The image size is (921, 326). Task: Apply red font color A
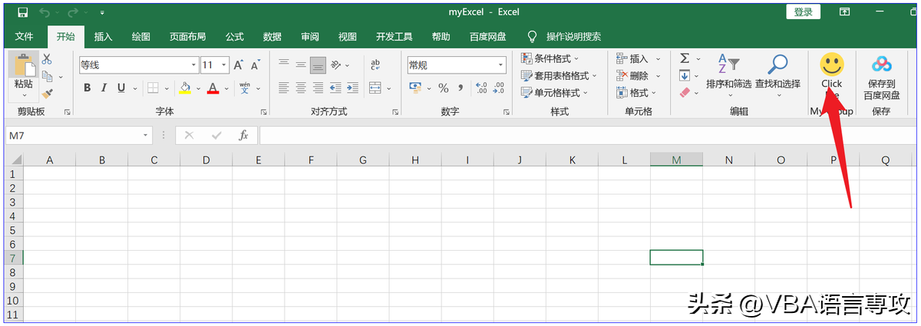pyautogui.click(x=213, y=88)
